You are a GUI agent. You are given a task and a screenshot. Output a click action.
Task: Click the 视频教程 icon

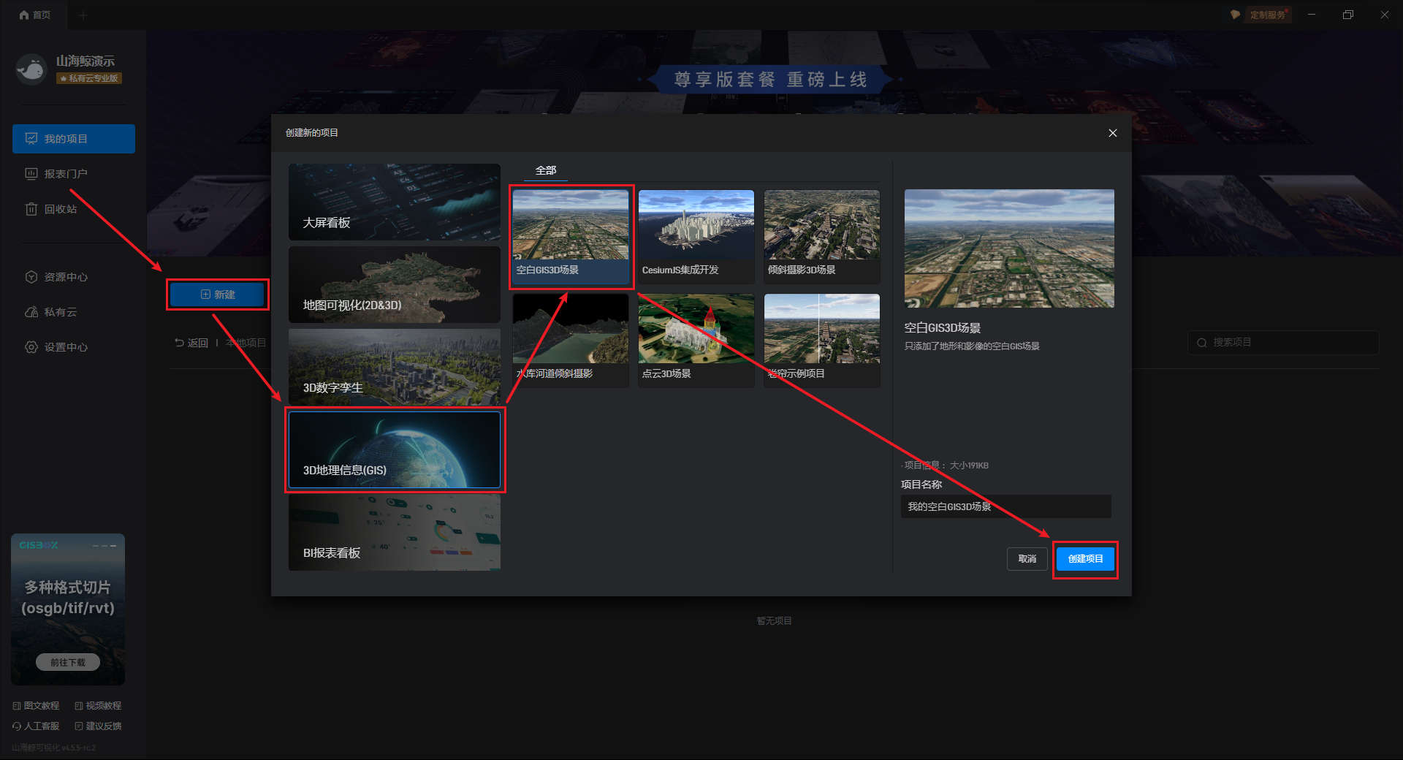pos(78,706)
